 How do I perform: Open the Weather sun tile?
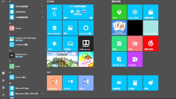[x=54, y=43]
